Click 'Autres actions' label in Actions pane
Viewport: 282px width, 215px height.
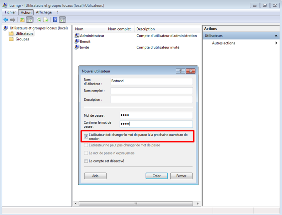click(224, 43)
